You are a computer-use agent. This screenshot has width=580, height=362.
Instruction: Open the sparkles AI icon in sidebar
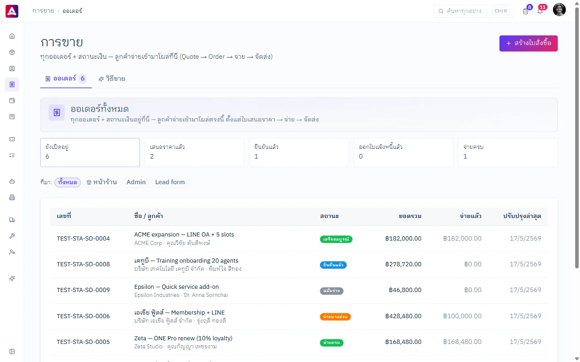[12, 278]
